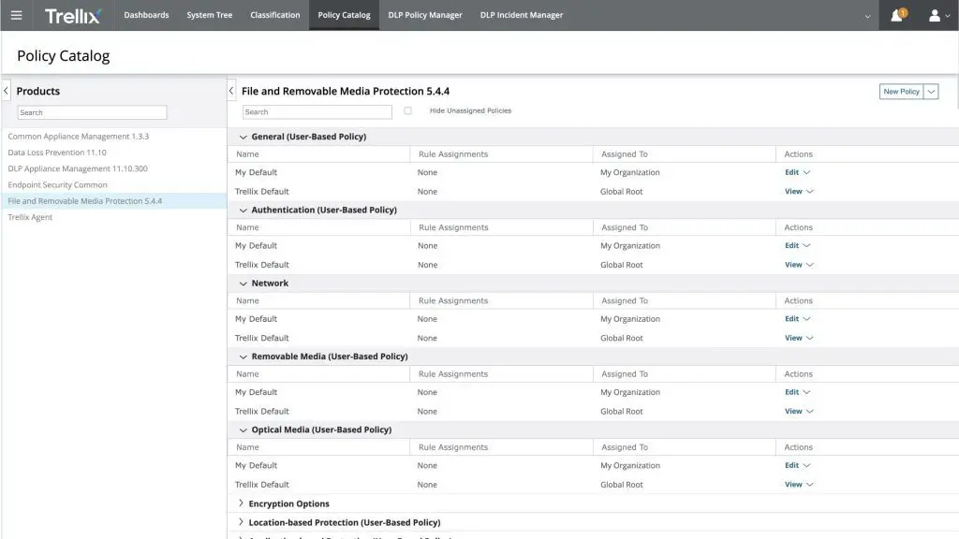The height and width of the screenshot is (539, 959).
Task: Open the hamburger main menu
Action: click(x=16, y=15)
